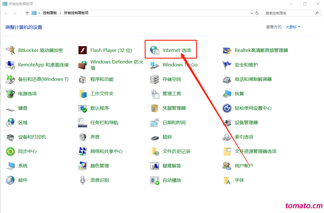Open the 网络和共享中心 text link
Viewport: 324px width, 213px height.
point(107,152)
